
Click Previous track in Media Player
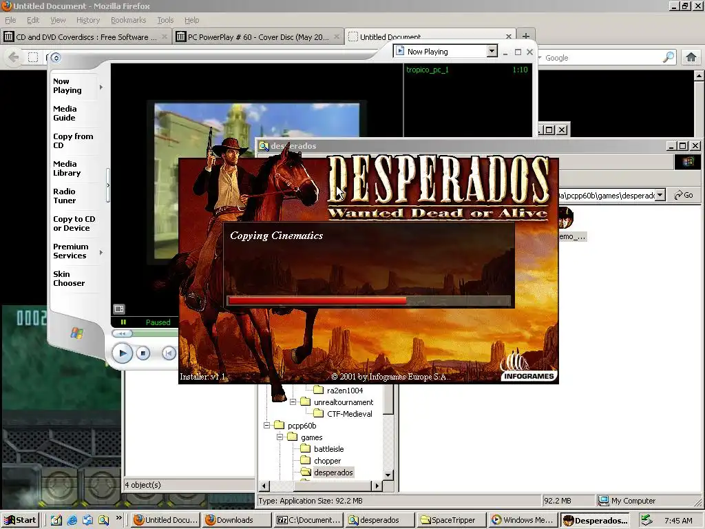pos(169,353)
